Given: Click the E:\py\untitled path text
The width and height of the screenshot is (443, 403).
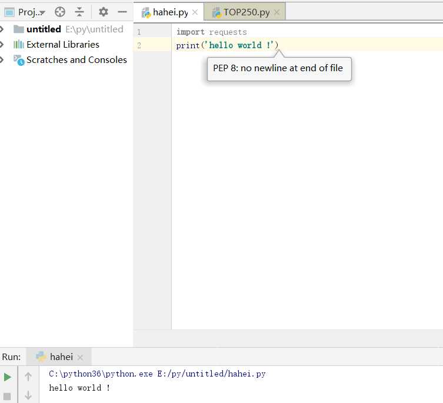Looking at the screenshot, I should point(94,29).
